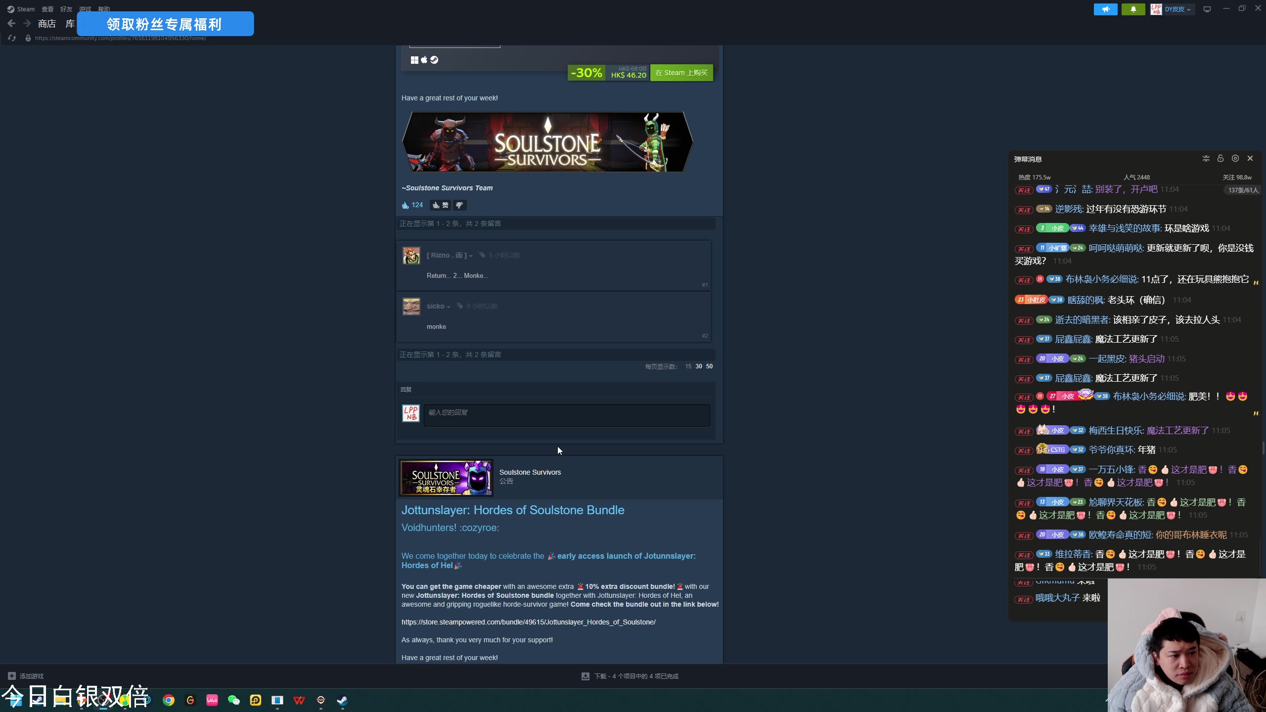
Task: Toggle the danmaku panel lock
Action: [x=1220, y=159]
